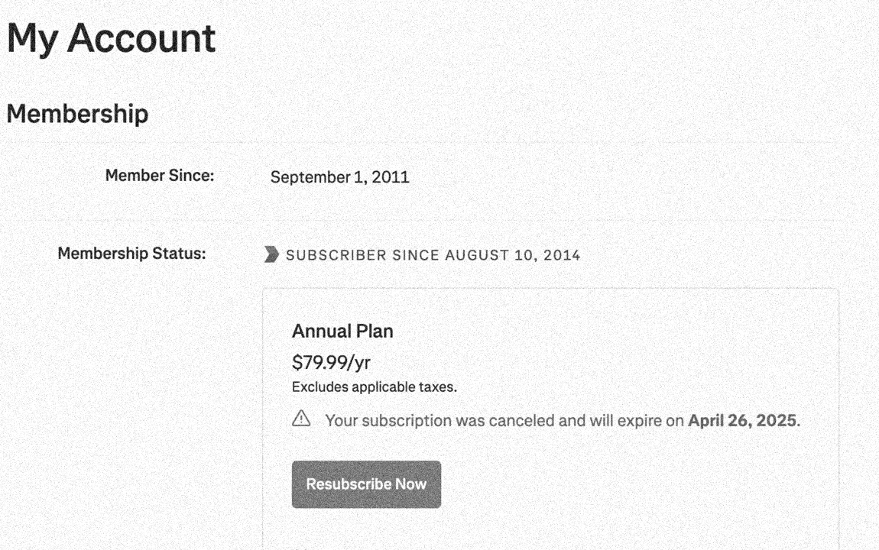Click the Membership Status label
The height and width of the screenshot is (550, 879).
point(131,253)
